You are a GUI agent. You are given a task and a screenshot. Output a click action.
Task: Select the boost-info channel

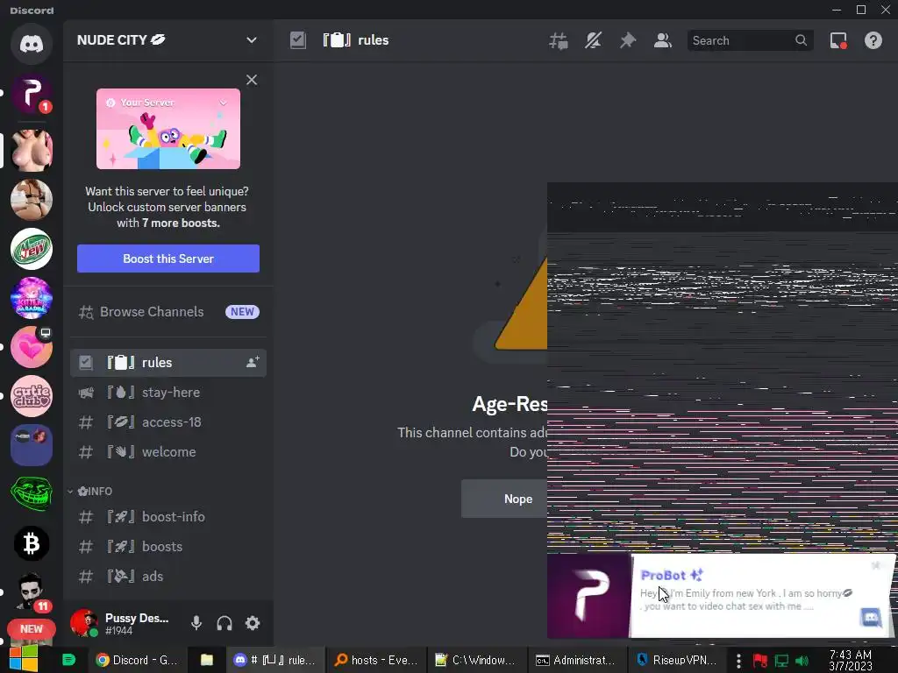[x=168, y=517]
